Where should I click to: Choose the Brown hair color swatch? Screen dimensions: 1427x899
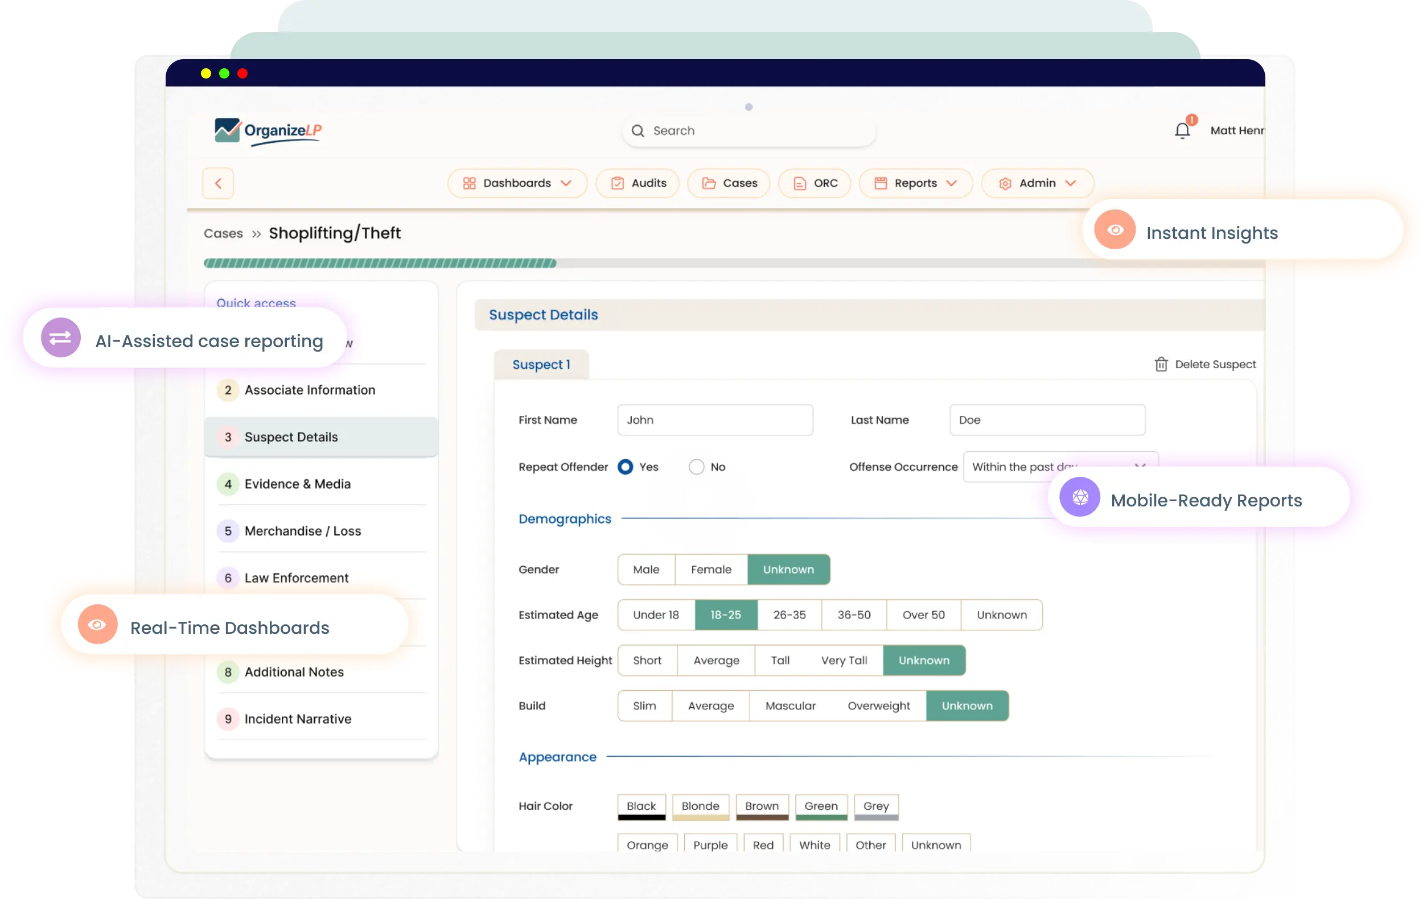point(762,806)
